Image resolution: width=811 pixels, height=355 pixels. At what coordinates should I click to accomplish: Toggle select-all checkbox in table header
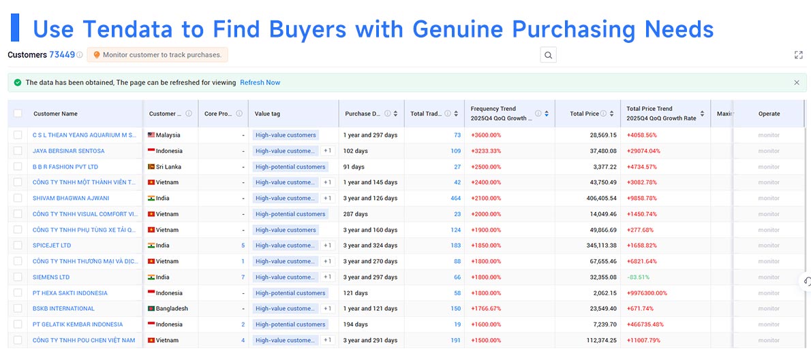click(x=18, y=114)
